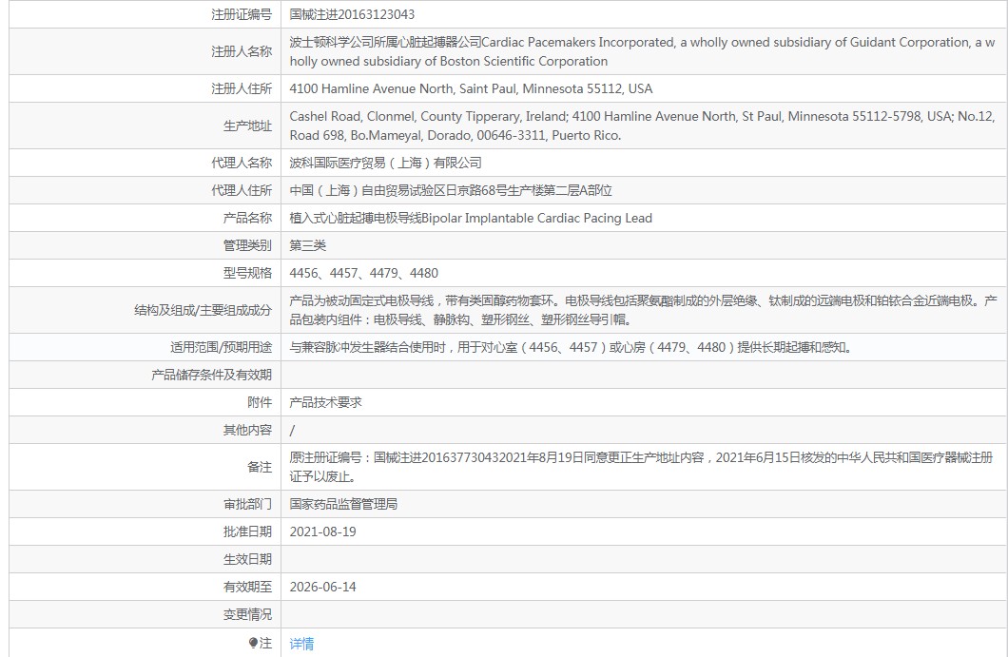Click the 产品为被动固定式电极导线 composition text
This screenshot has height=657, width=1008.
click(643, 311)
